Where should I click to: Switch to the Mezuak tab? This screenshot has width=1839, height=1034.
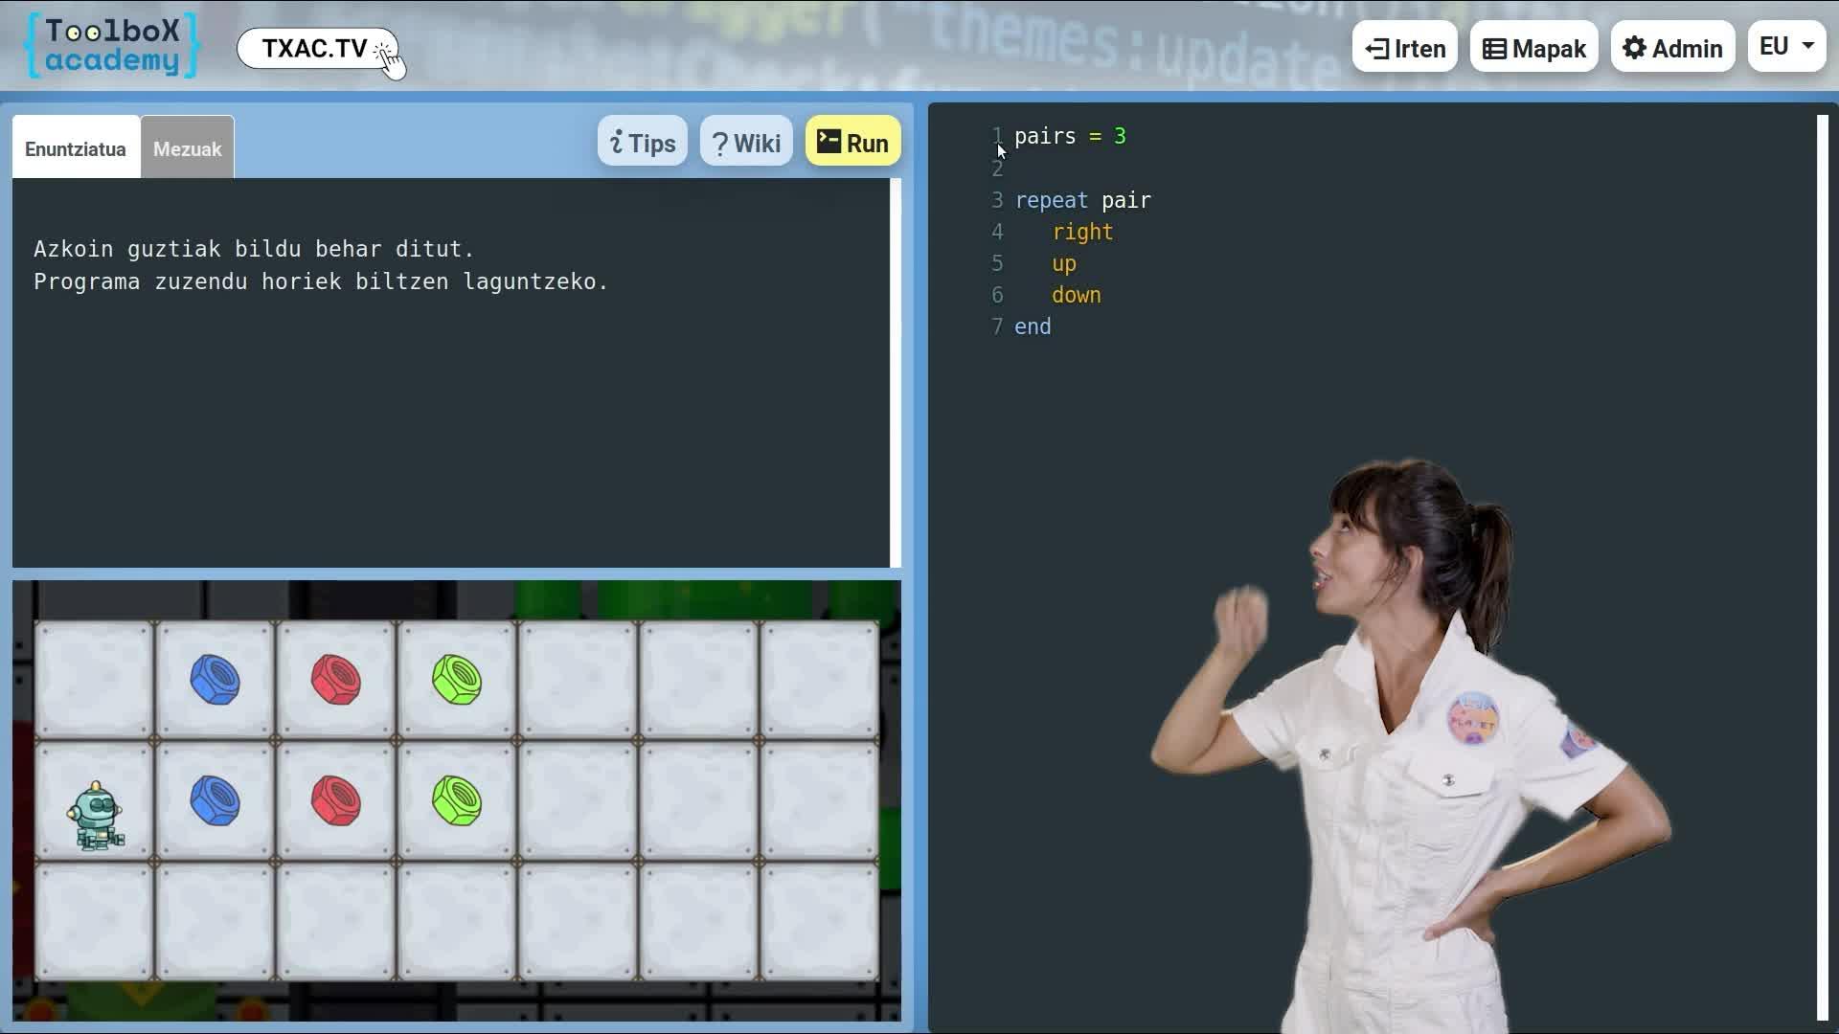pyautogui.click(x=187, y=148)
